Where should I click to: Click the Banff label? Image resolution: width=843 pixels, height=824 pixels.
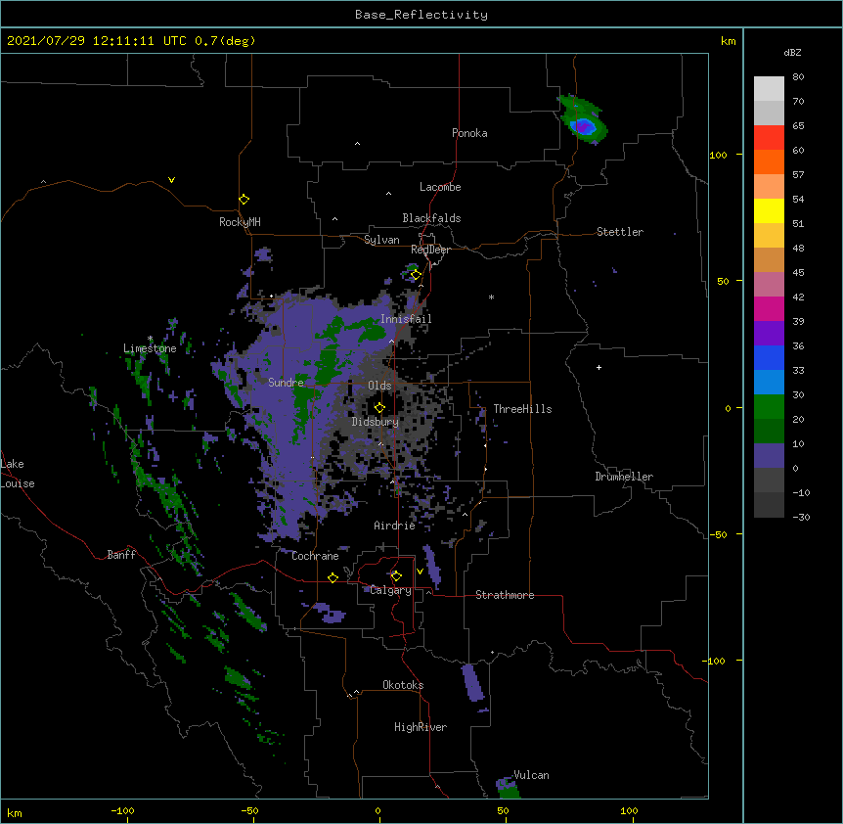pos(121,555)
